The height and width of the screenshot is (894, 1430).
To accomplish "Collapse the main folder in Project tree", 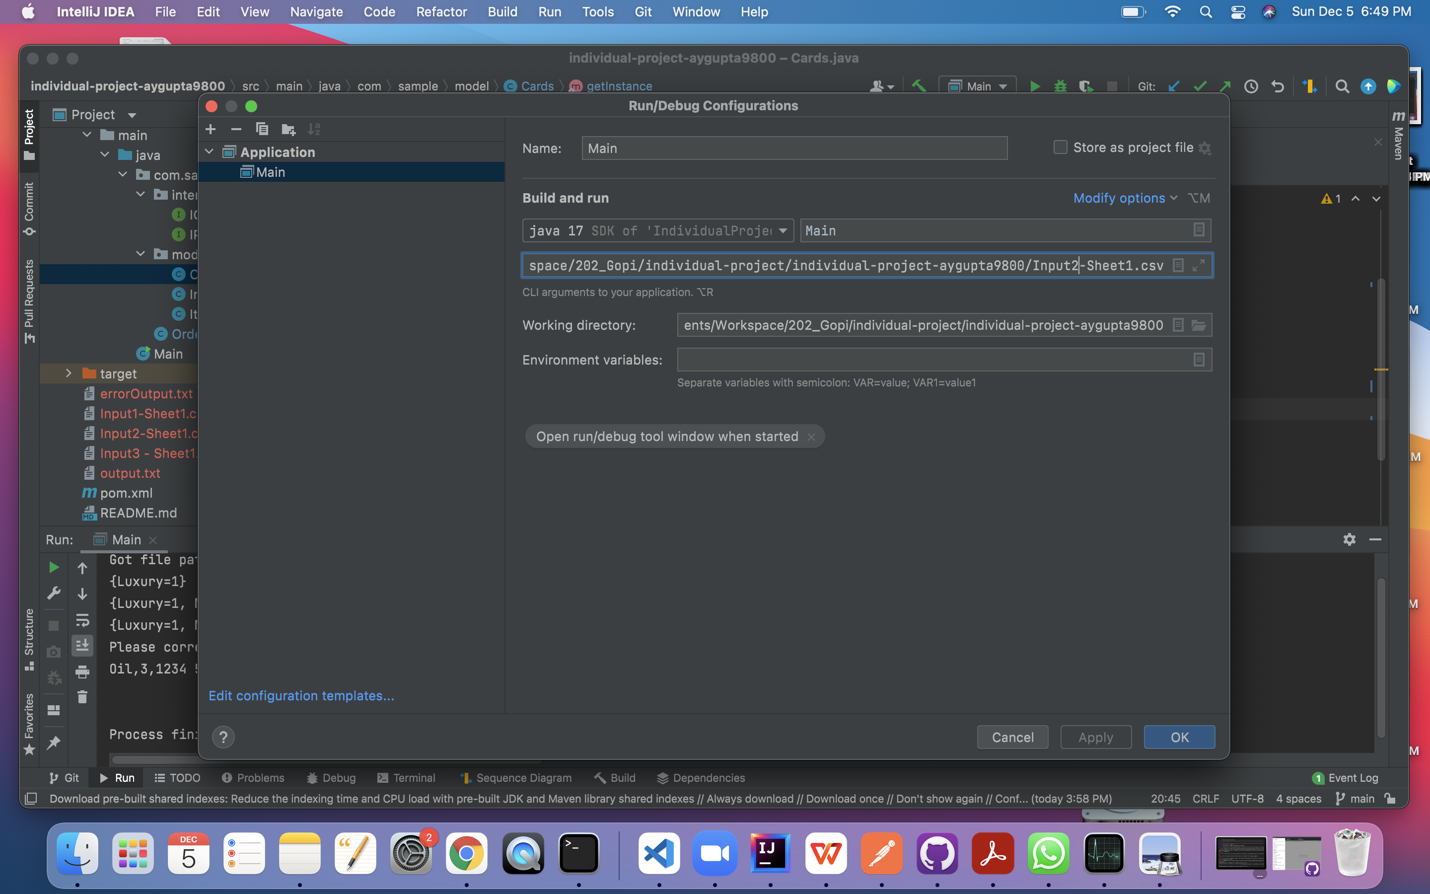I will coord(87,135).
